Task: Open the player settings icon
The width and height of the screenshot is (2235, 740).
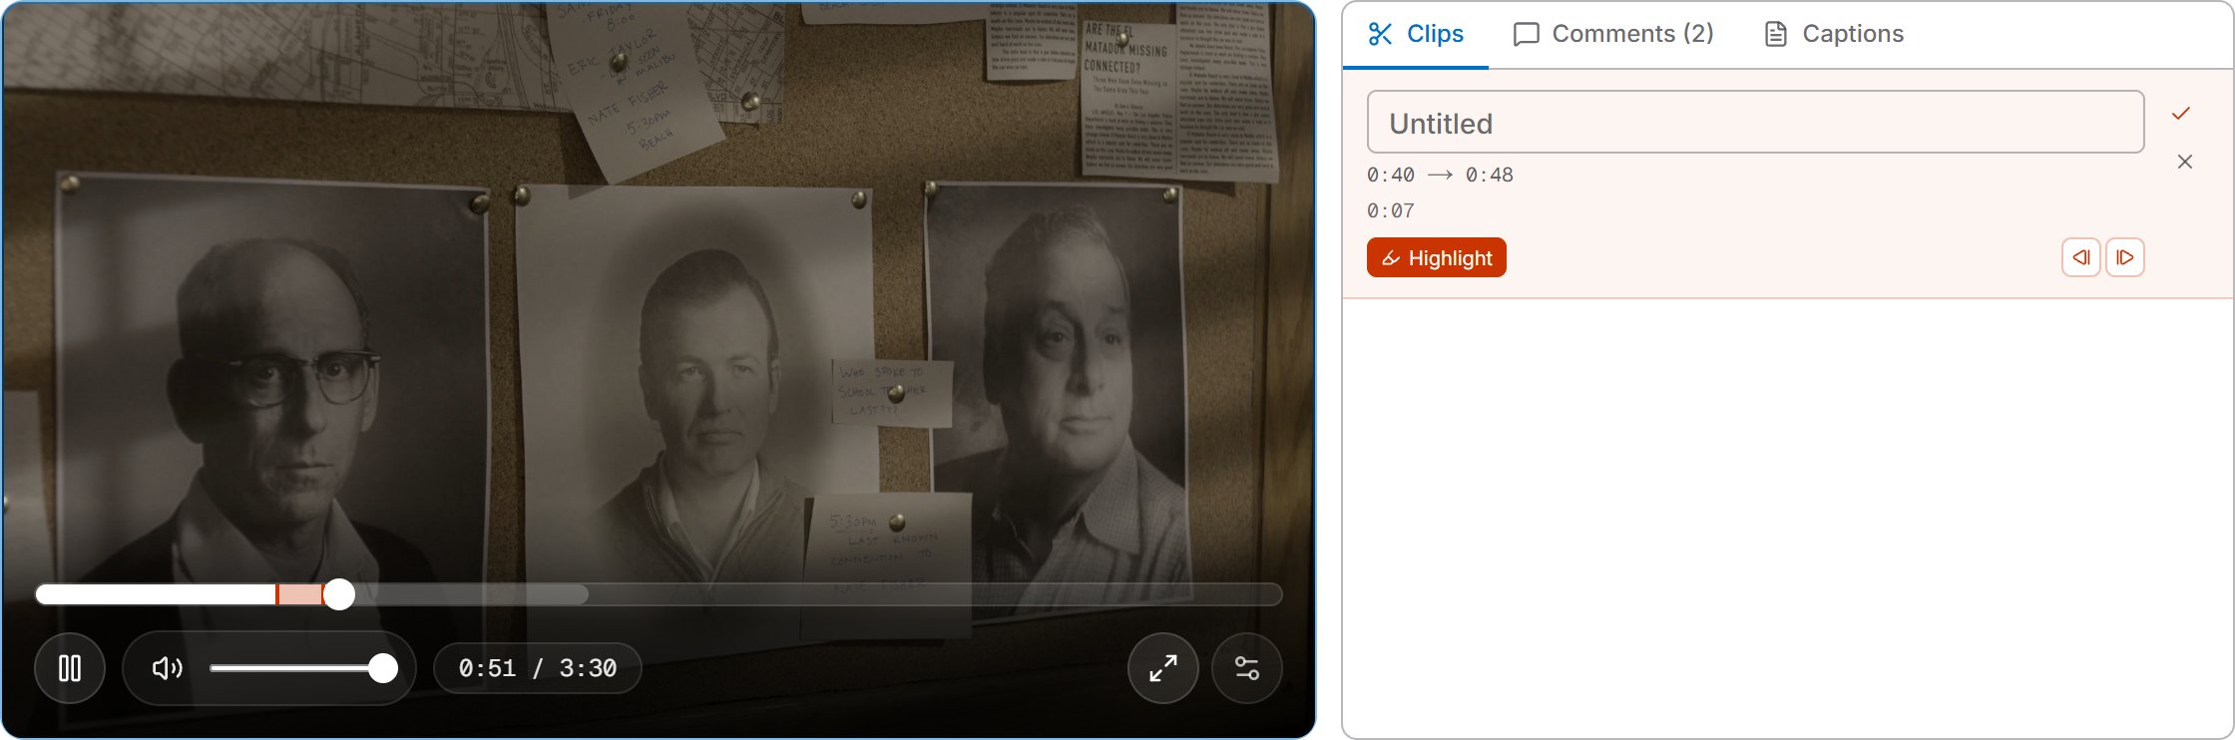Action: tap(1247, 668)
